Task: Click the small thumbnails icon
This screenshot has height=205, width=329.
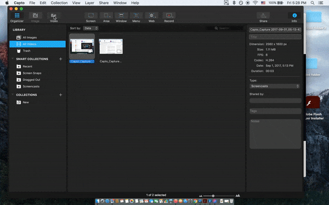Action: tap(201, 196)
